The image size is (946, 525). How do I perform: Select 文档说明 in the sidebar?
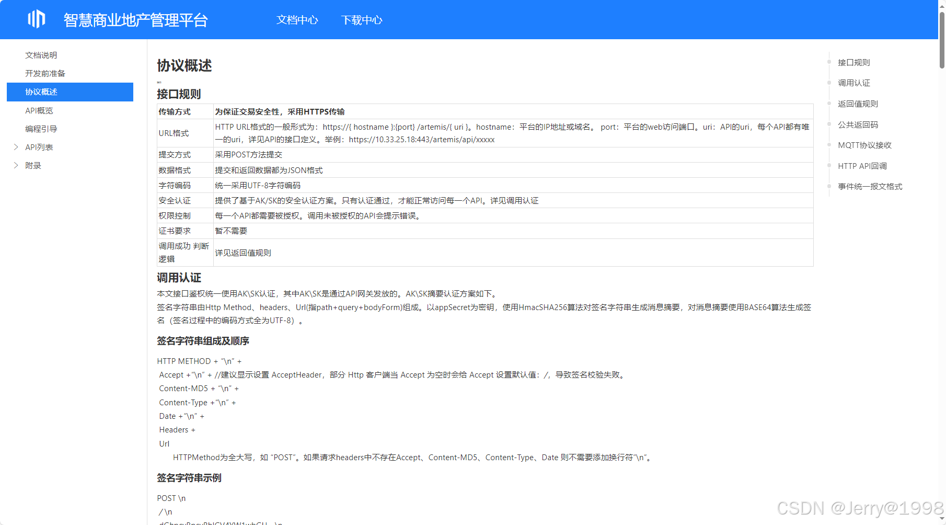tap(41, 55)
